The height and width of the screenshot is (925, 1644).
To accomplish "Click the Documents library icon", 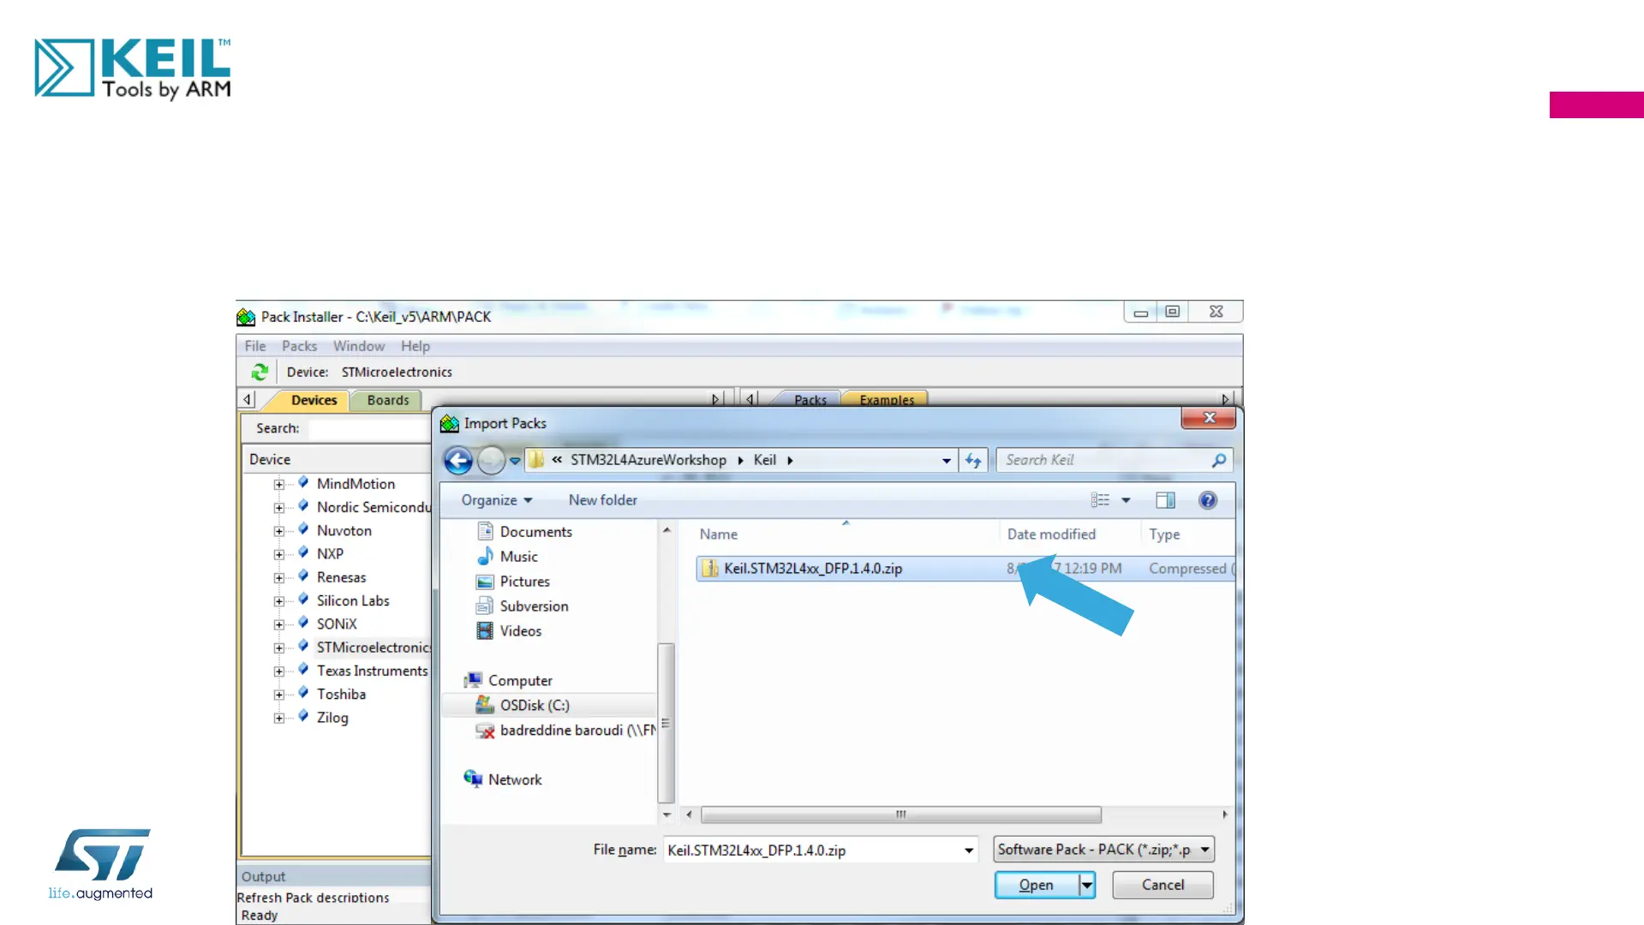I will (x=485, y=532).
